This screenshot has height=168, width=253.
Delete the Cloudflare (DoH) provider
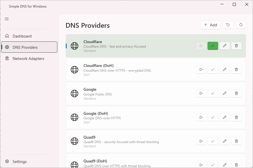pos(236,70)
